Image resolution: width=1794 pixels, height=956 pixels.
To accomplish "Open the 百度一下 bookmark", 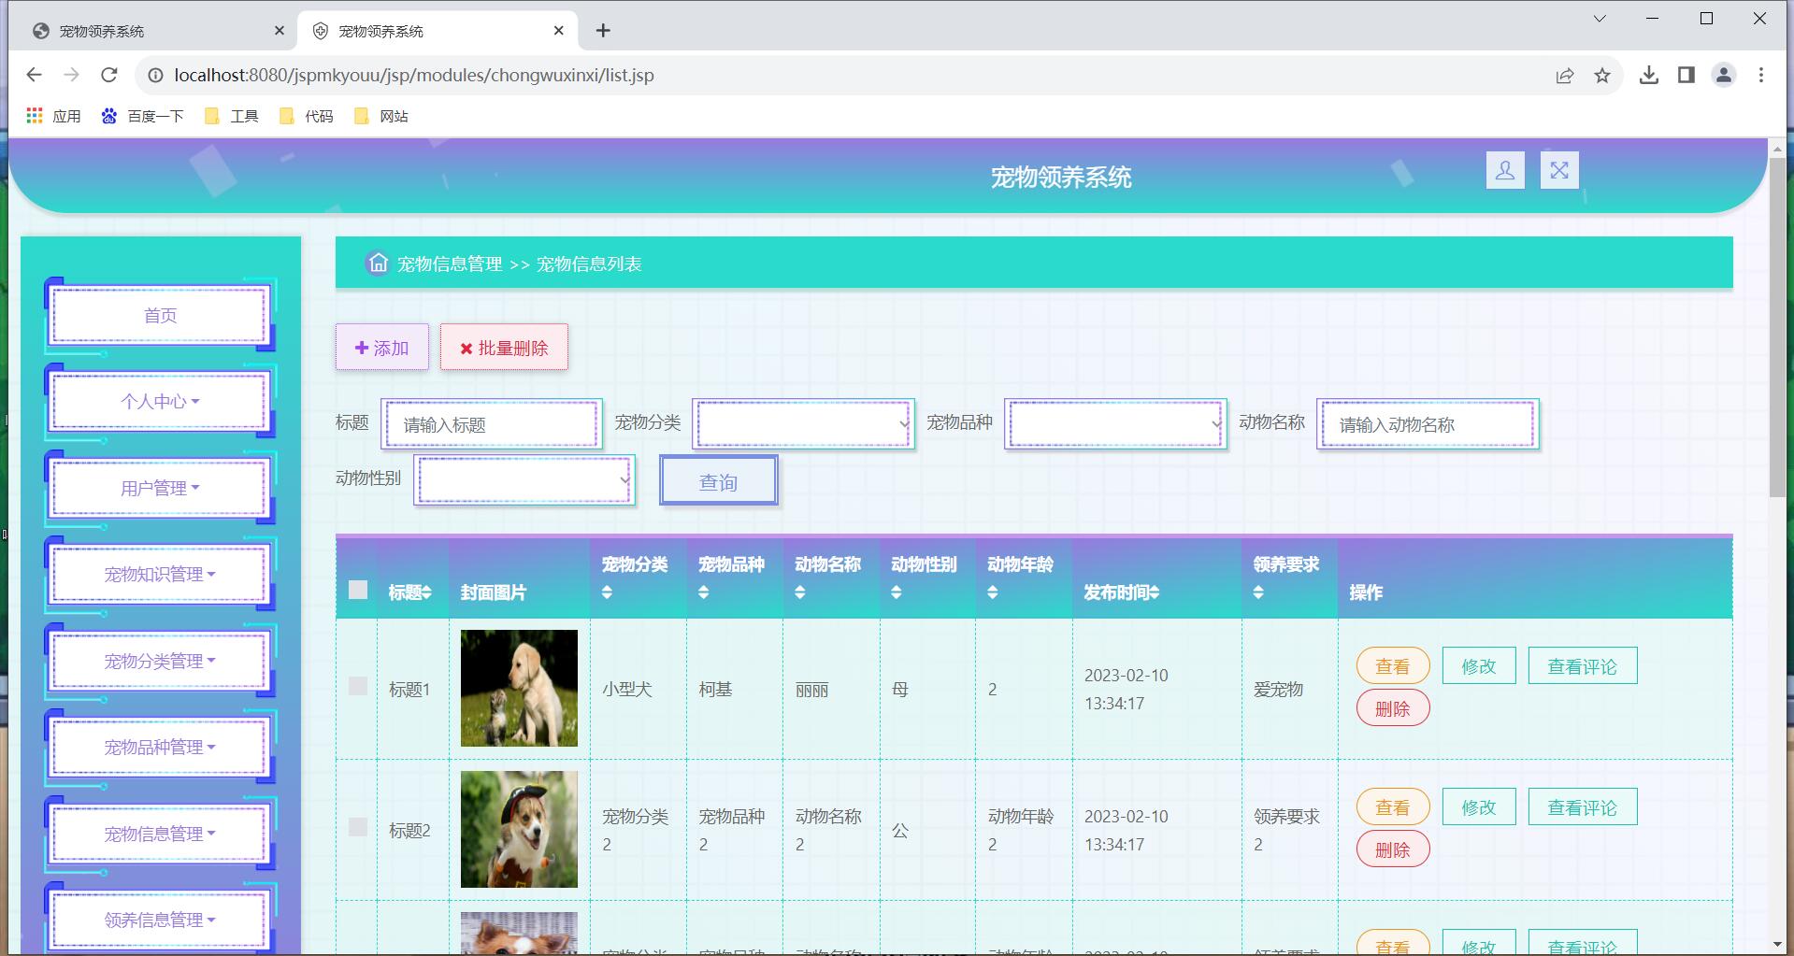I will click(142, 116).
